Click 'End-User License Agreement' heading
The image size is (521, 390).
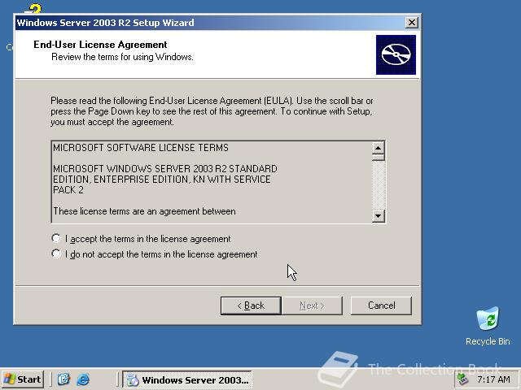[x=100, y=45]
